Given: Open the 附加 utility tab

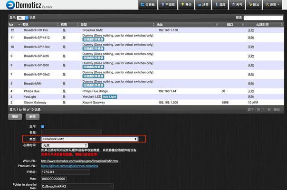Looking at the screenshot, I should (254, 5).
